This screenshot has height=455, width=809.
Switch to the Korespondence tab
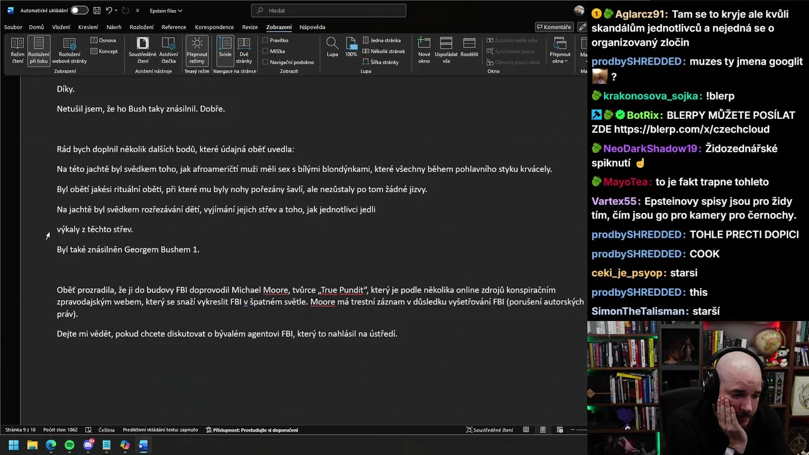[x=214, y=27]
